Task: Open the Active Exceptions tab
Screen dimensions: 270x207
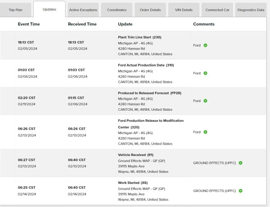Action: pyautogui.click(x=83, y=10)
